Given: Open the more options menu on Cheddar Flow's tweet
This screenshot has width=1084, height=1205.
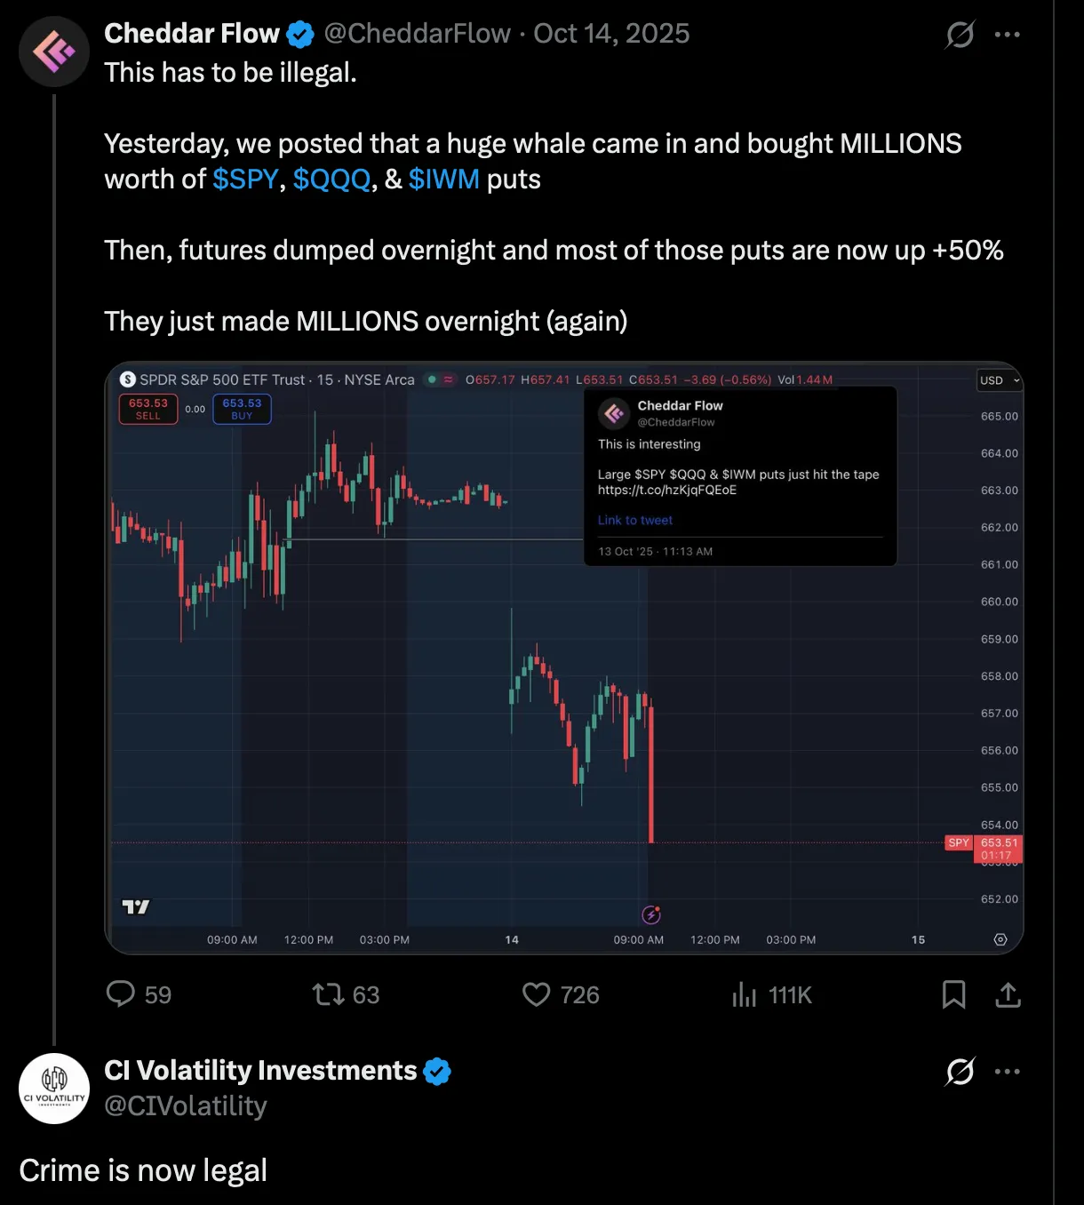Looking at the screenshot, I should [x=1008, y=34].
